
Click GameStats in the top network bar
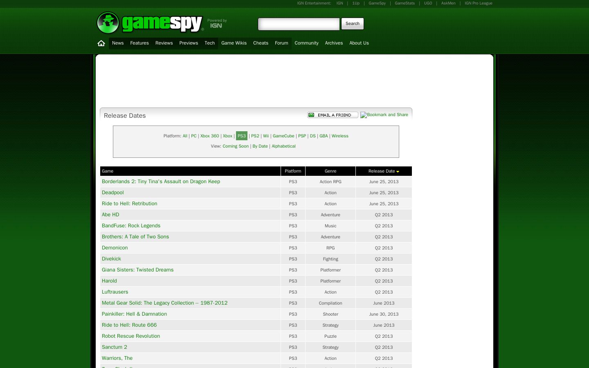pyautogui.click(x=405, y=3)
